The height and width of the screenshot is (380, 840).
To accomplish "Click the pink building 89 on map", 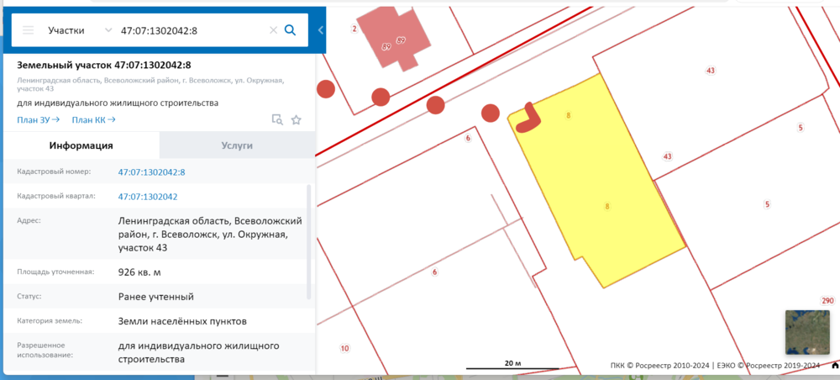I will (393, 36).
